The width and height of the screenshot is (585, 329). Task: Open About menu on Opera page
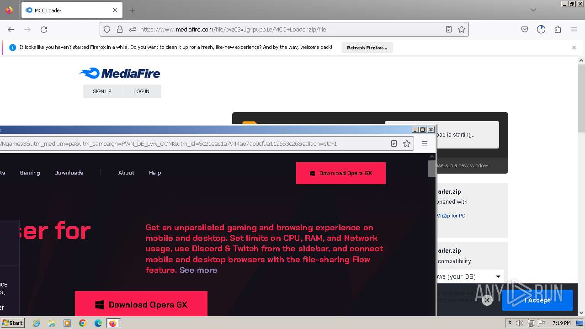(126, 173)
